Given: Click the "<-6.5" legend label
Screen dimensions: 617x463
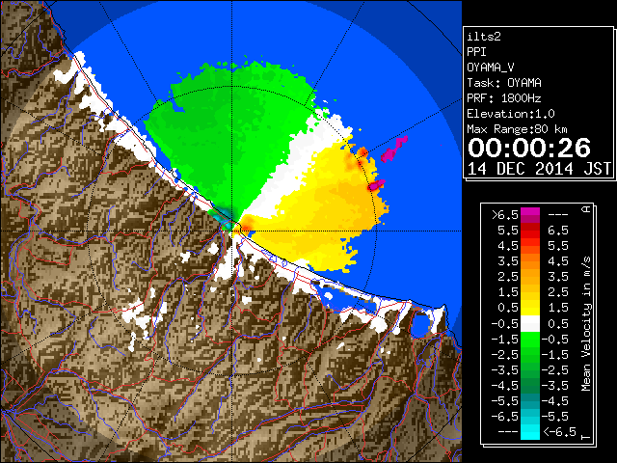Looking at the screenshot, I should tap(559, 432).
